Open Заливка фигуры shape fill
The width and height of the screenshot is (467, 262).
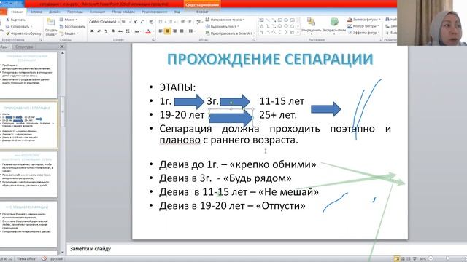point(364,20)
